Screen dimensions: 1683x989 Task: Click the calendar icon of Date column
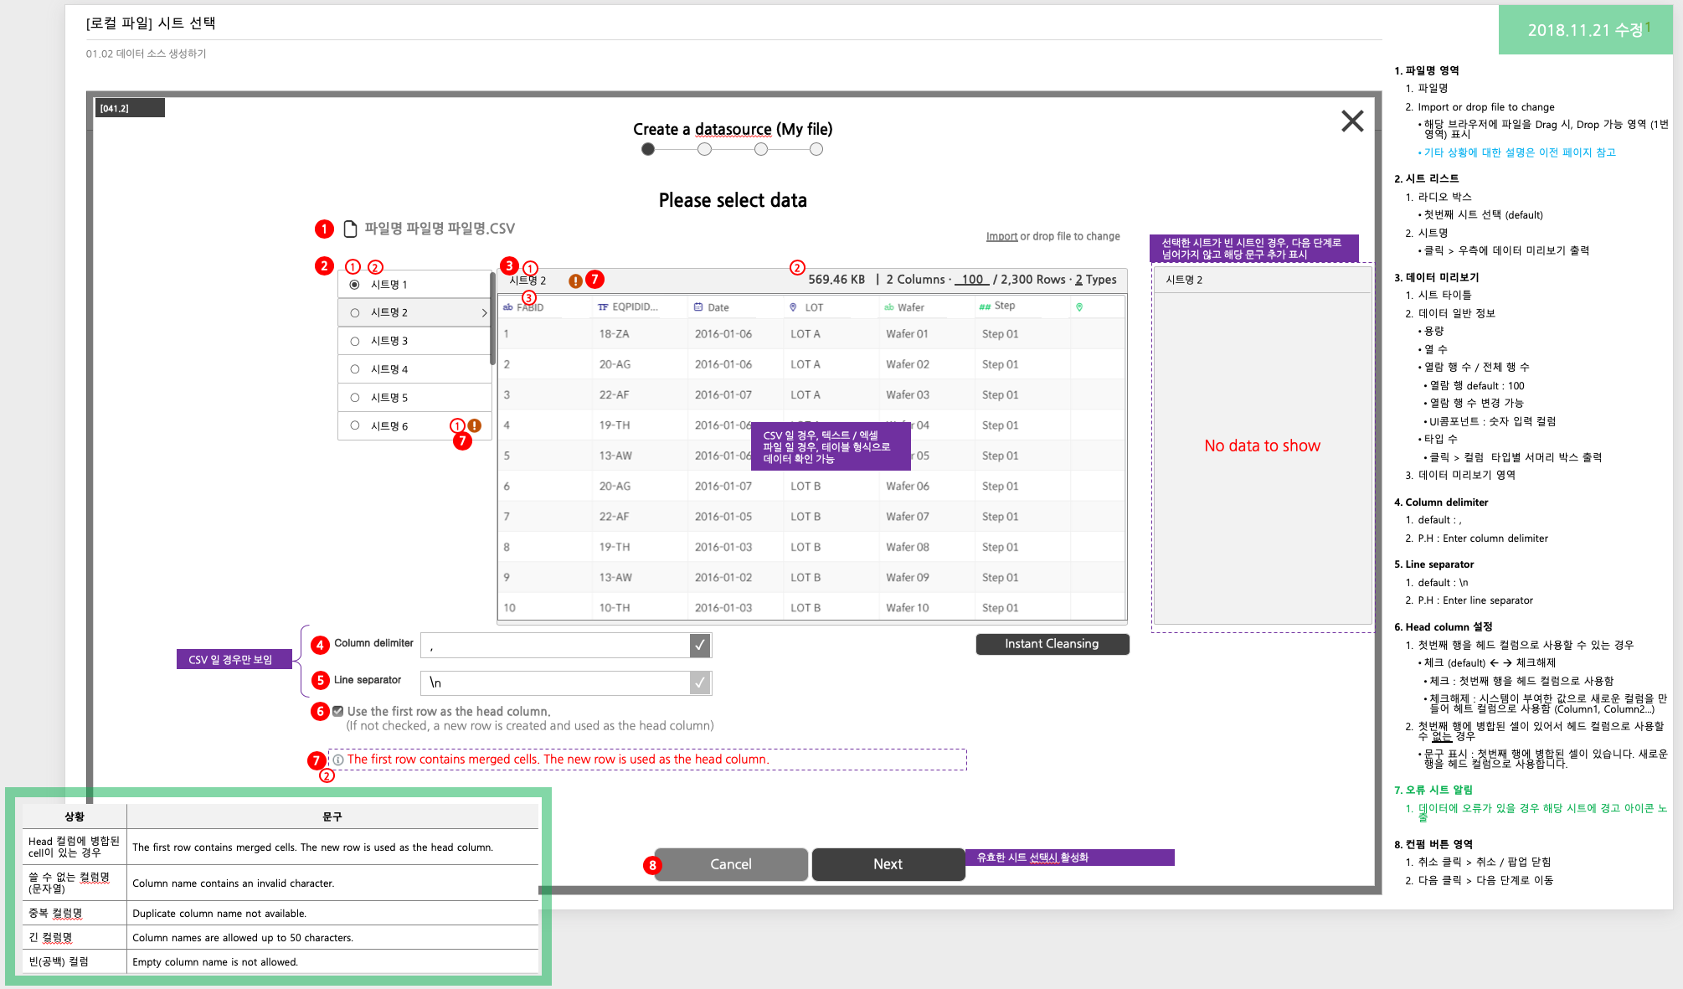698,307
